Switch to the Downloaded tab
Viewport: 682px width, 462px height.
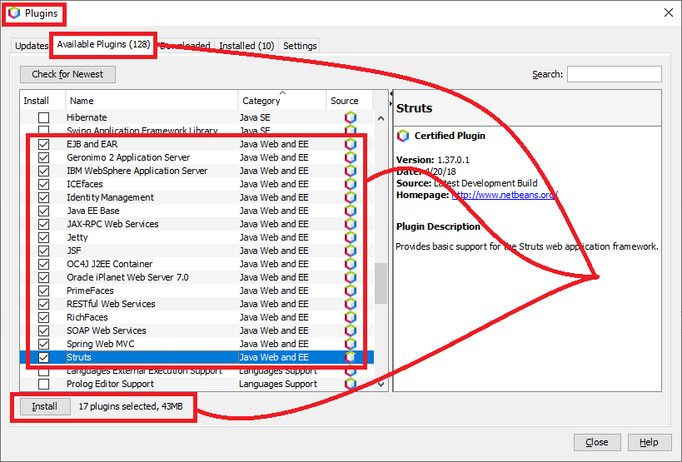[186, 46]
